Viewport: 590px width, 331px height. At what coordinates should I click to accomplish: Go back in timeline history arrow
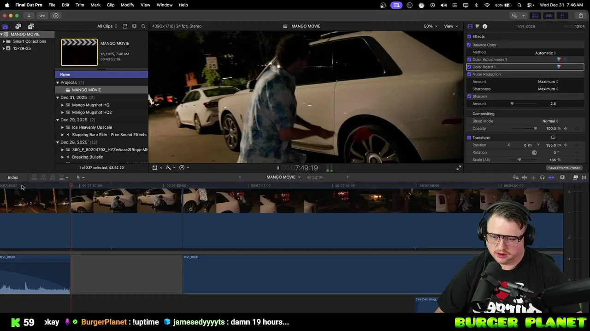[240, 177]
